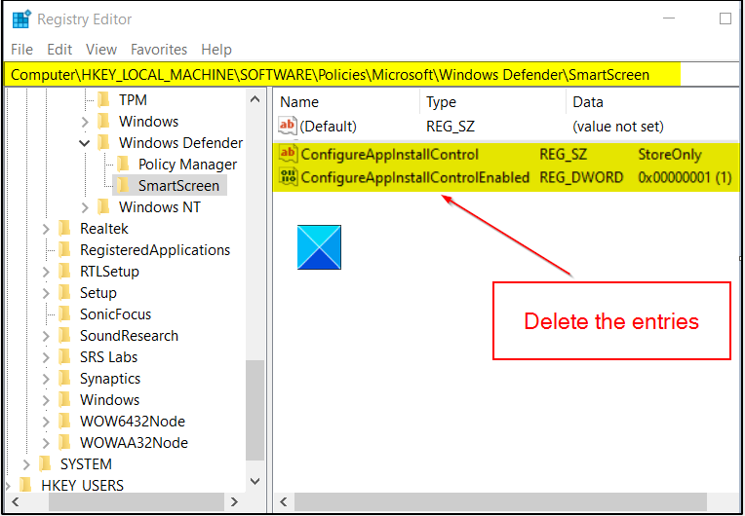Click the ConfigureAppInstallControl string icon
The width and height of the screenshot is (745, 516).
tap(289, 153)
